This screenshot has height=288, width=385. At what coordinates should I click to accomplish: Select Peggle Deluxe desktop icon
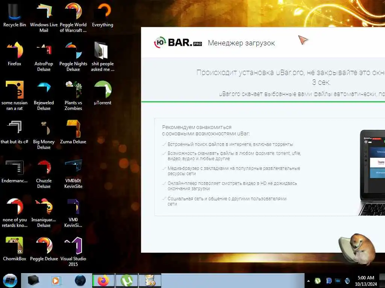(44, 249)
